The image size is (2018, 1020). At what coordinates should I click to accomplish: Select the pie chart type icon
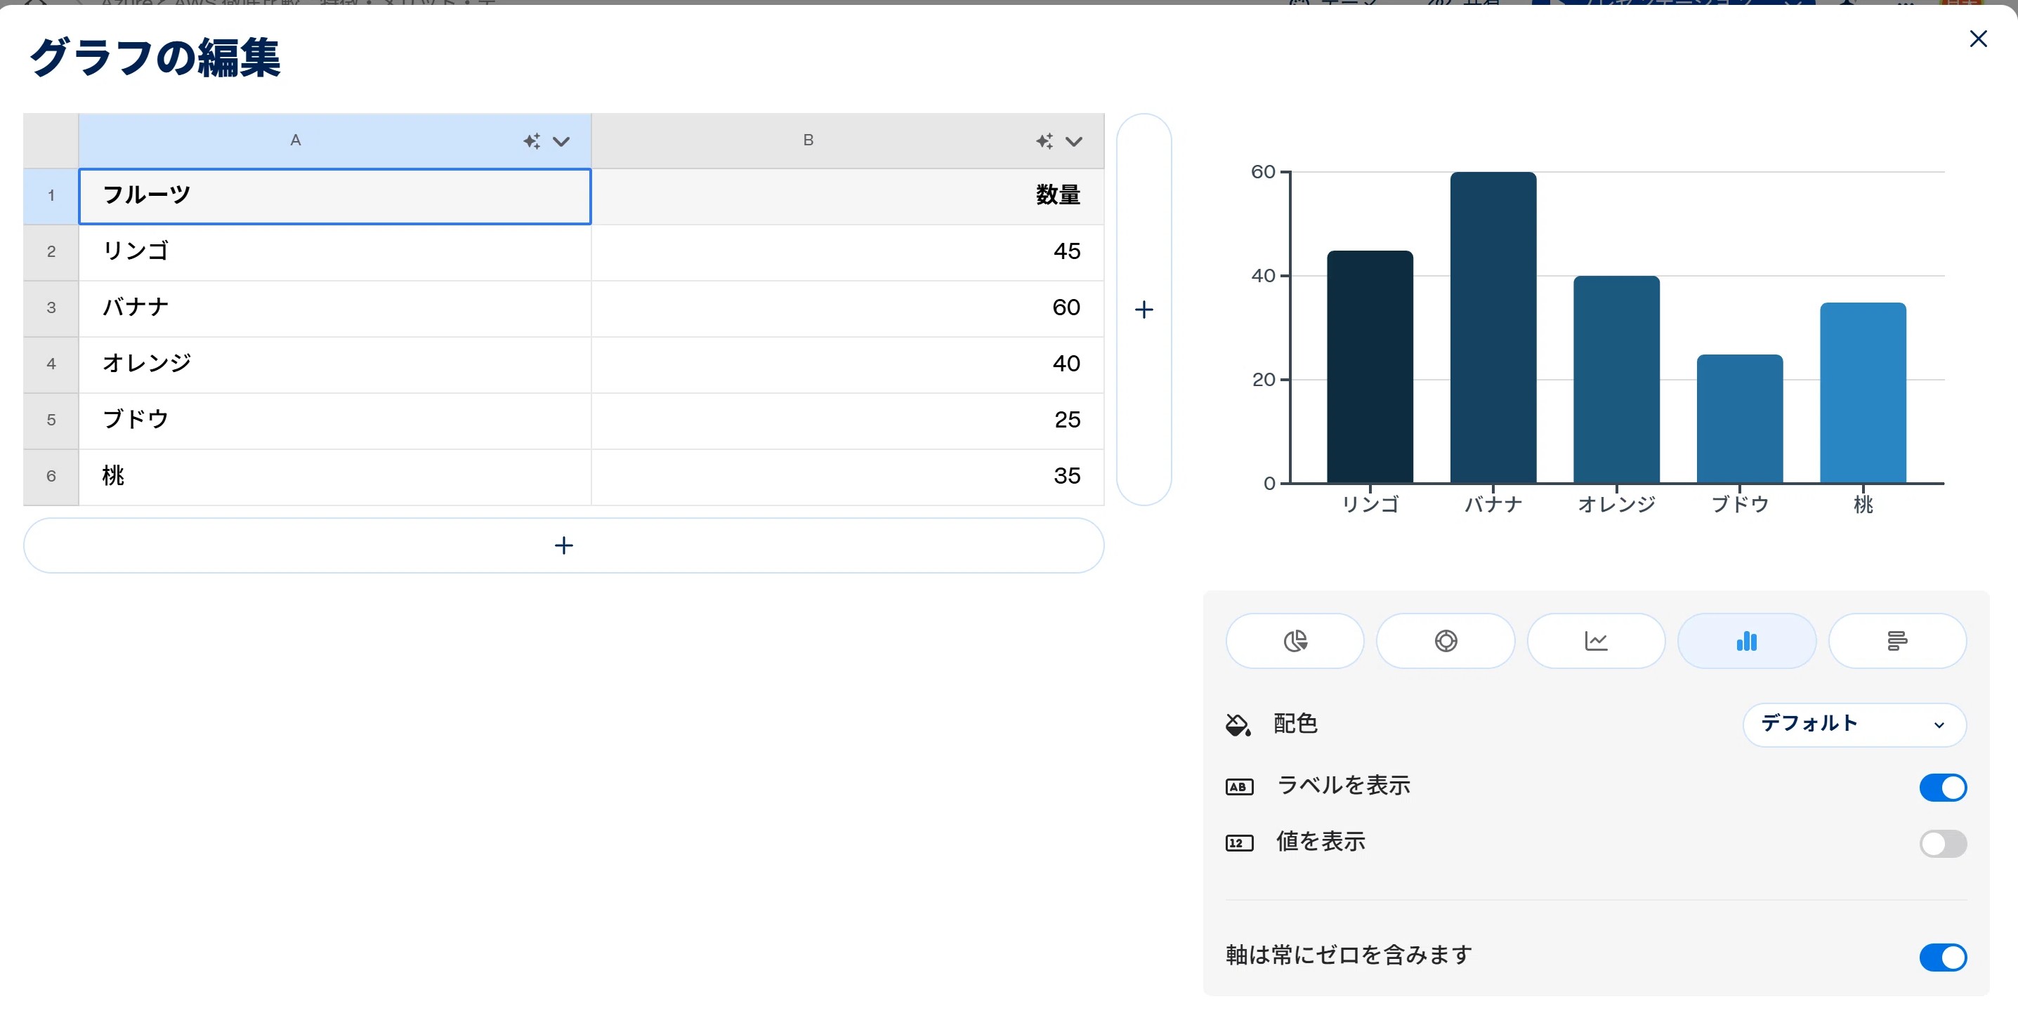pyautogui.click(x=1295, y=641)
